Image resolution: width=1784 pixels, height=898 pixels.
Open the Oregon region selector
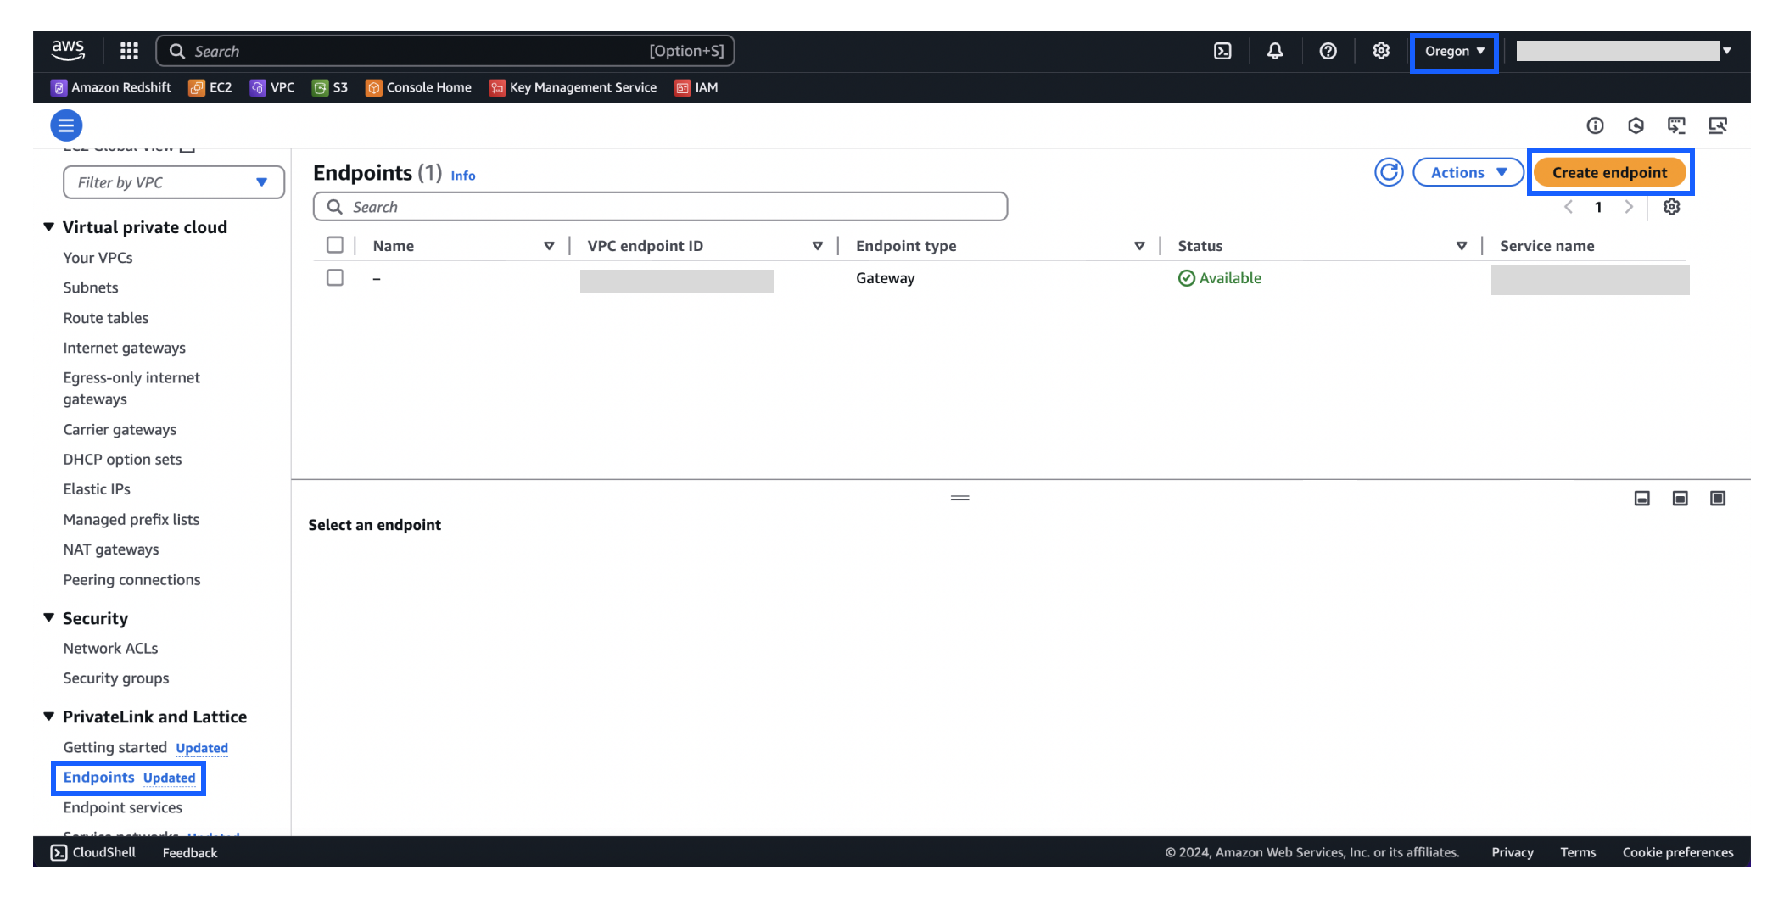pos(1452,51)
